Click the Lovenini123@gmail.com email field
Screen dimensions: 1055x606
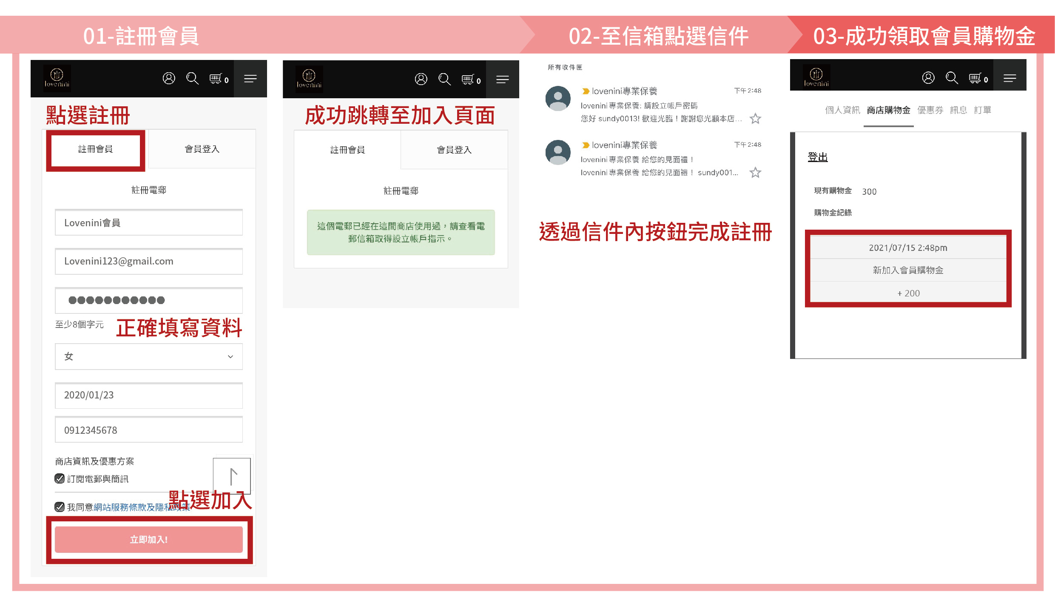[148, 262]
